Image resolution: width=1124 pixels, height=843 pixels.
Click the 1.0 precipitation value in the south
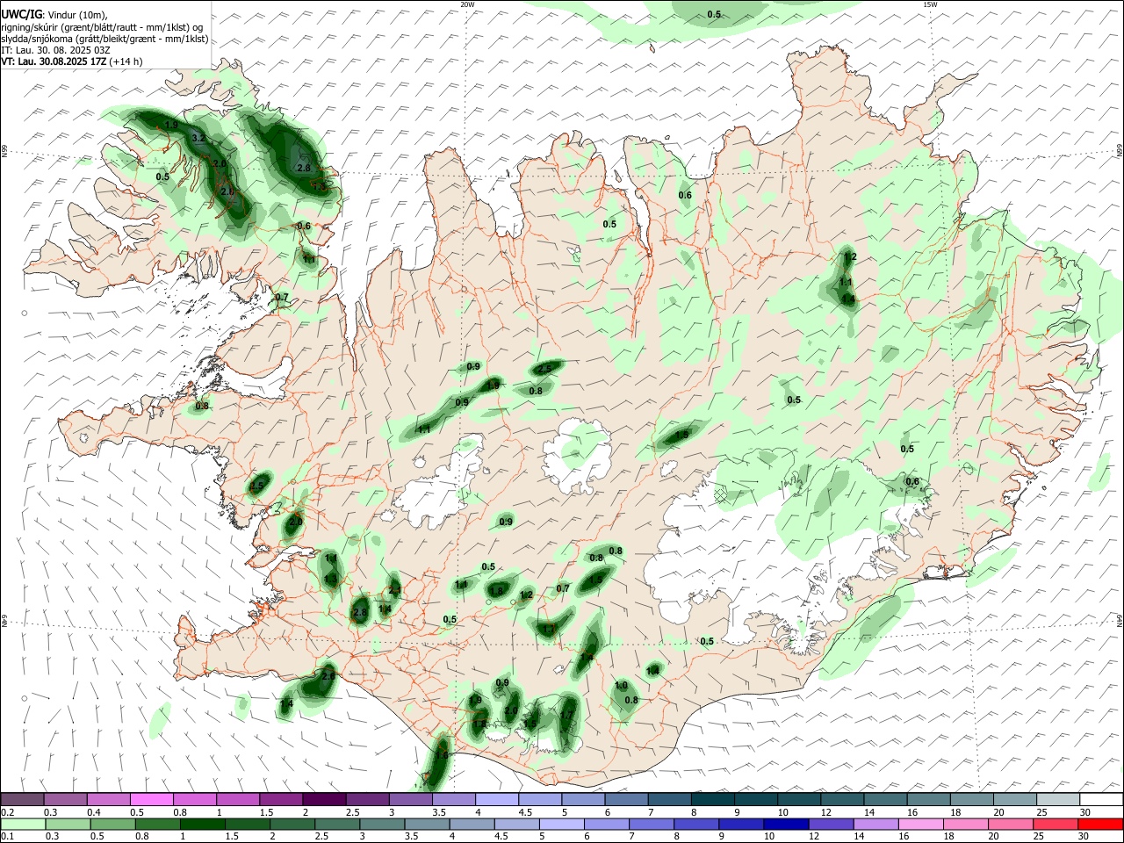(621, 685)
